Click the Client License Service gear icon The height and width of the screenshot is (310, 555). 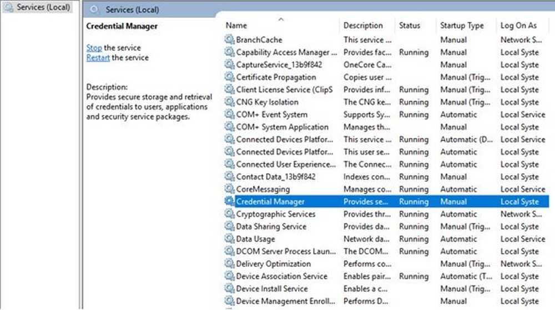(x=229, y=89)
